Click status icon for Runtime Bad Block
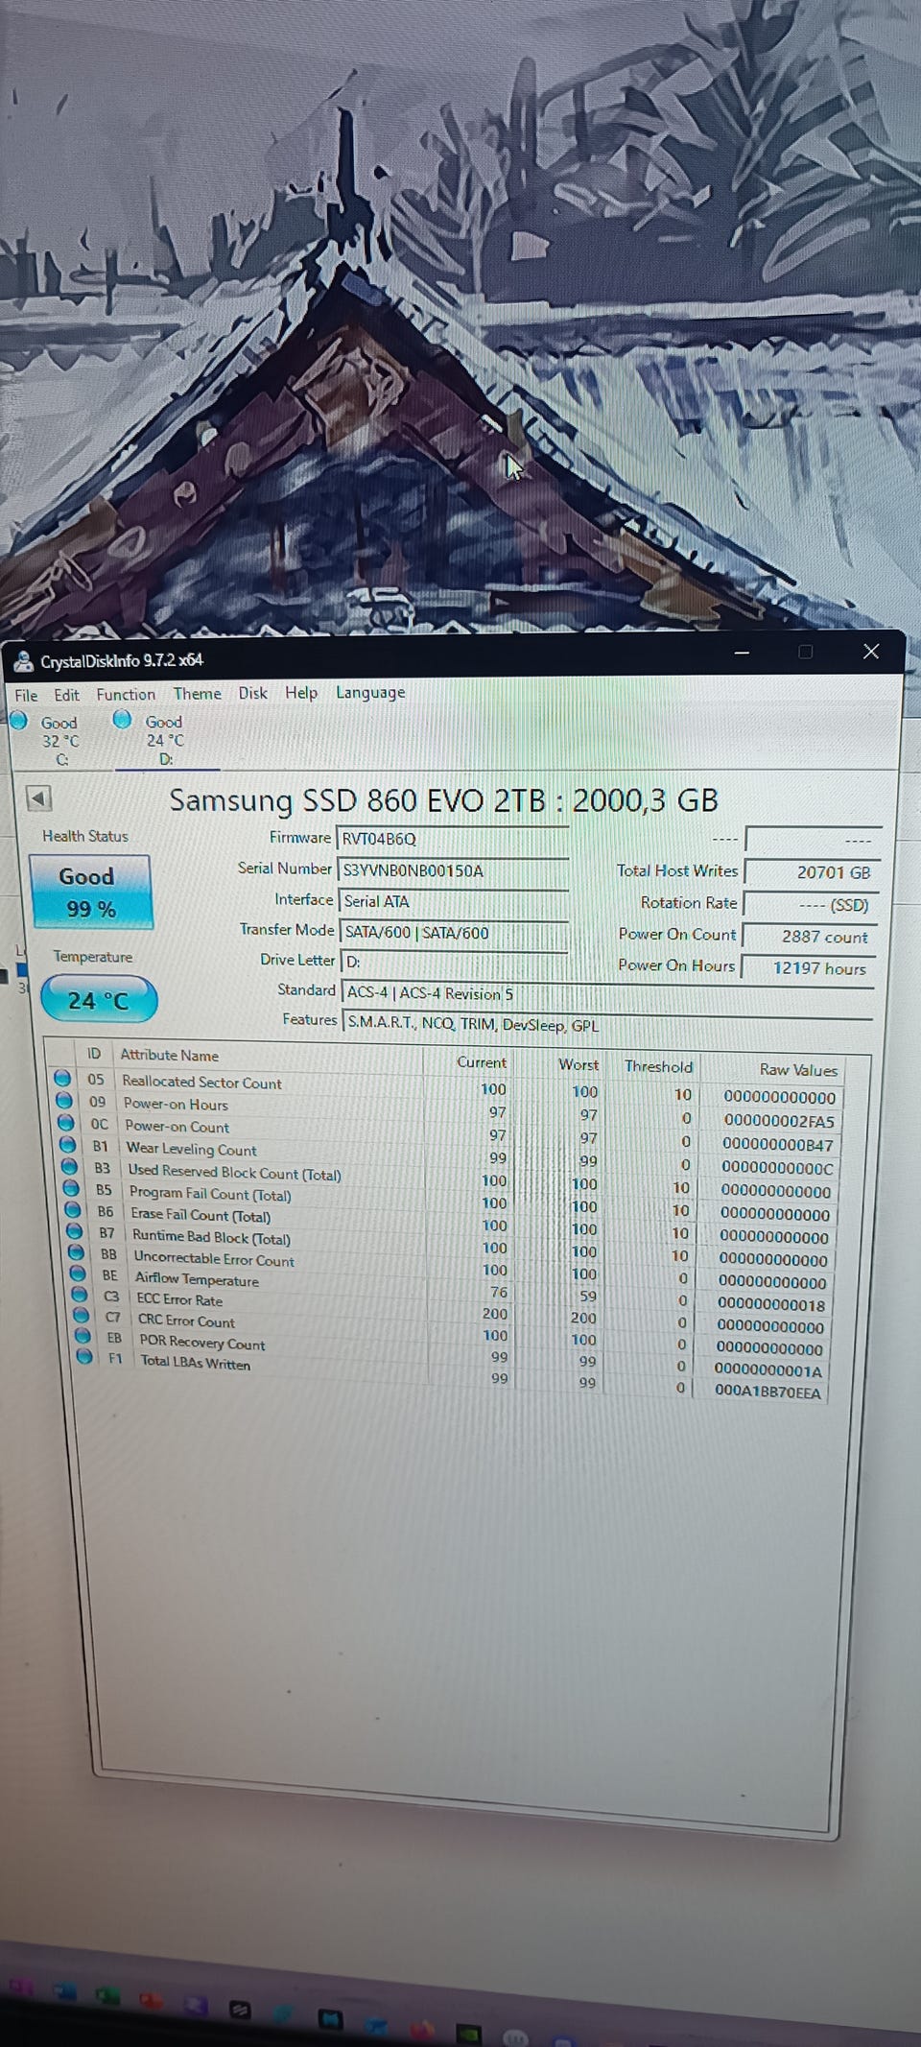The height and width of the screenshot is (2047, 921). 75,1231
